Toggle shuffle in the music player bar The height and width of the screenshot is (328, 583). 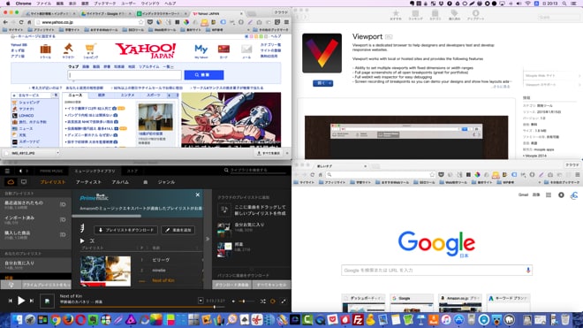coord(263,301)
